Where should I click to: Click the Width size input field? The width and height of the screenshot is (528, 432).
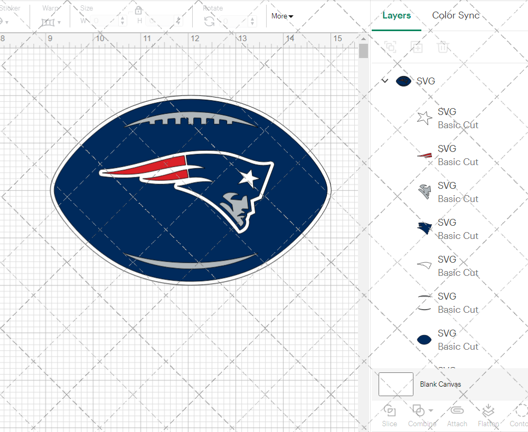tap(104, 21)
